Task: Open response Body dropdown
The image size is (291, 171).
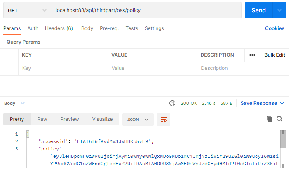Action: [x=14, y=103]
